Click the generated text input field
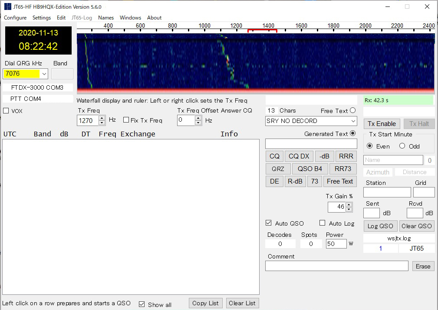Viewport: 438px width, 310px height. 311,144
